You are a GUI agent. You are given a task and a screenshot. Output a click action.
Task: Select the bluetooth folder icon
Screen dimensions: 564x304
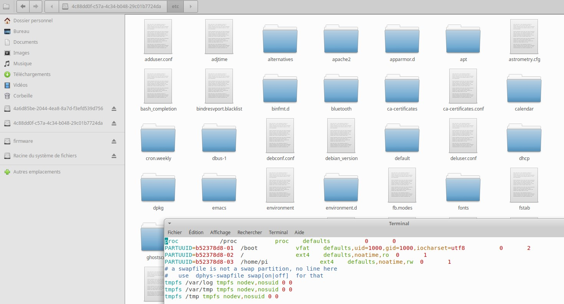pyautogui.click(x=341, y=88)
